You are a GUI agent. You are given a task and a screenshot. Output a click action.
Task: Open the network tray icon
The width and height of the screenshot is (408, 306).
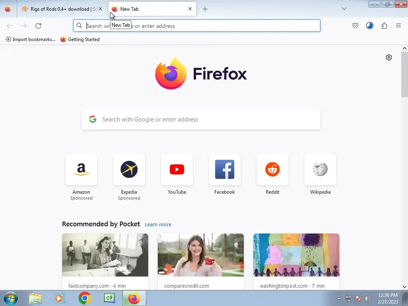coord(348,298)
